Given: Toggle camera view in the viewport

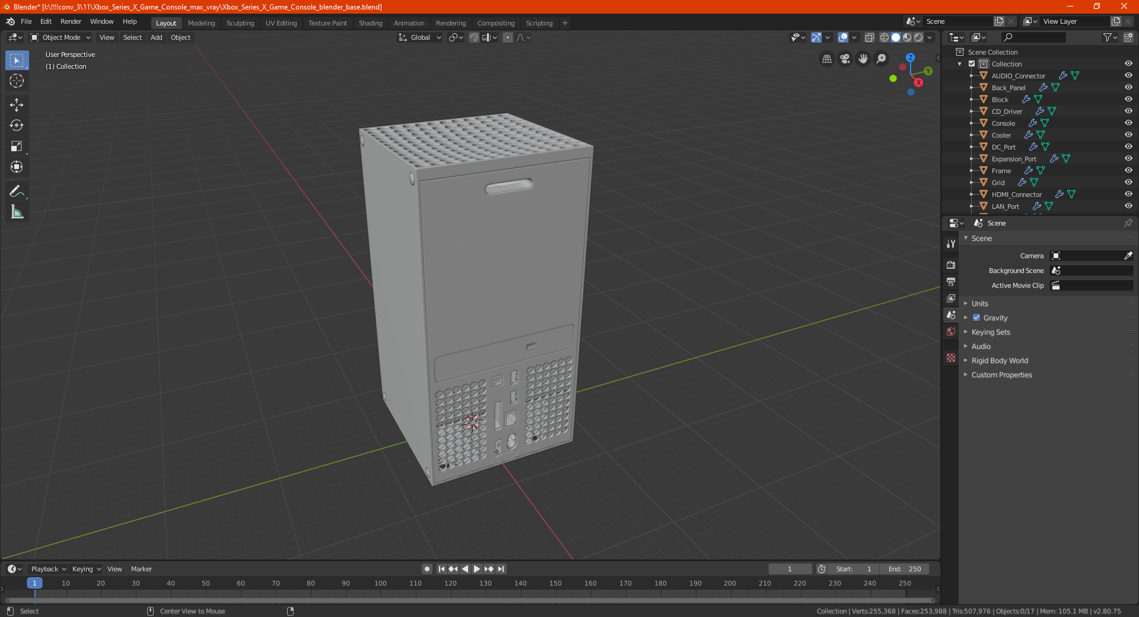Looking at the screenshot, I should [845, 59].
